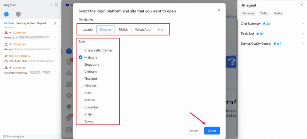
Task: Pick Brazil in the Site list
Action: (x=80, y=93)
